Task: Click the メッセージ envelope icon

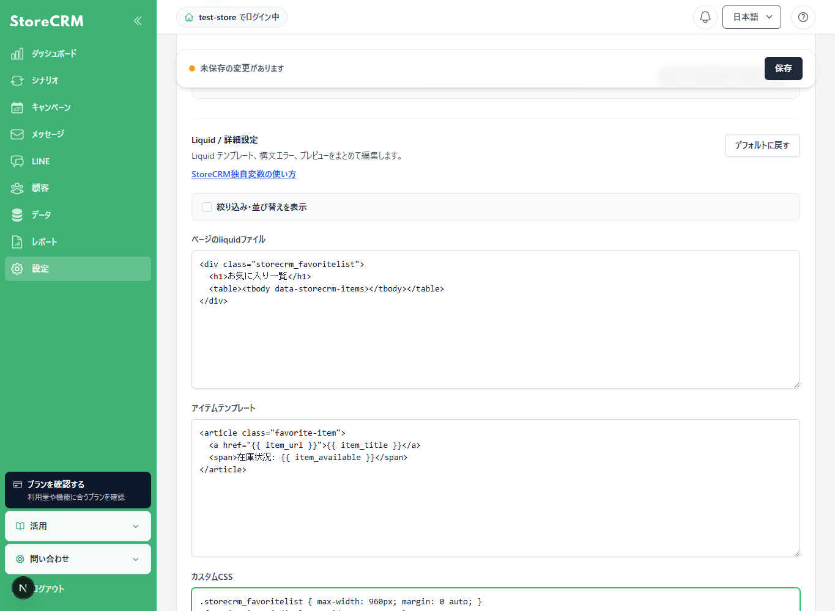Action: tap(17, 134)
